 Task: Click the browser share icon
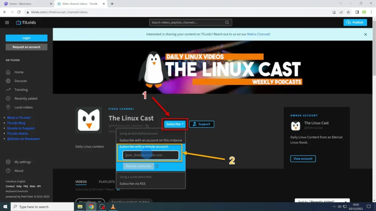click(341, 12)
